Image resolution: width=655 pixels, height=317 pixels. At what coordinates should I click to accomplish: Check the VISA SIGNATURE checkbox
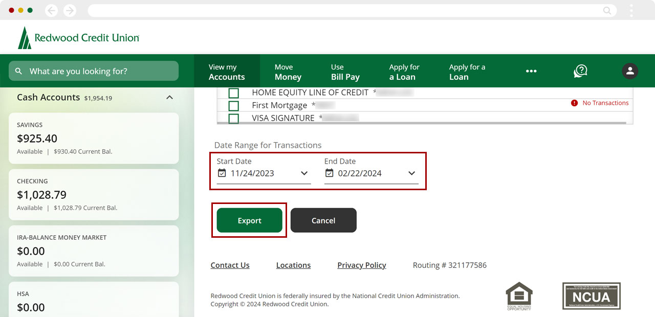tap(233, 118)
